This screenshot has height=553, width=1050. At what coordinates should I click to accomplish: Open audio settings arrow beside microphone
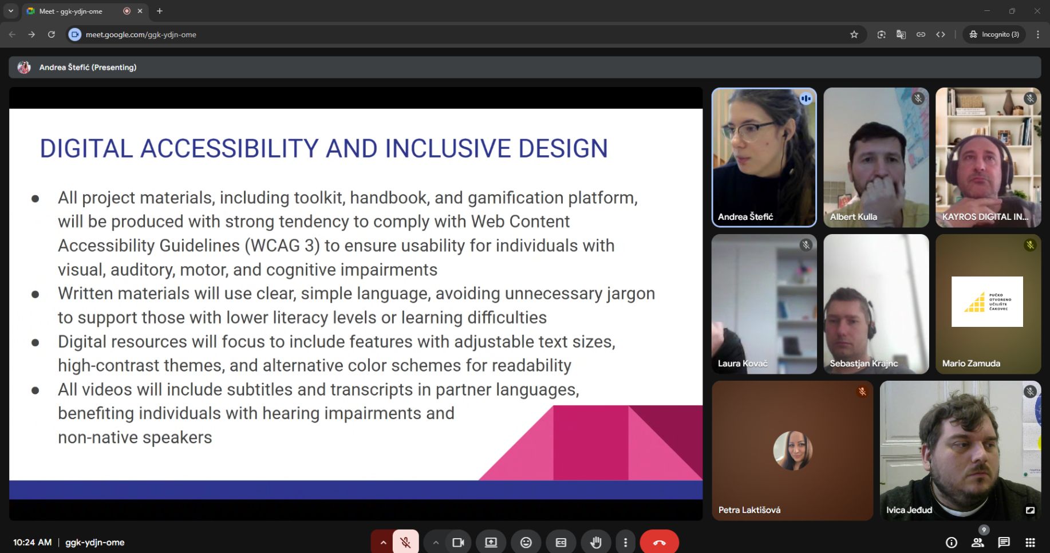tap(382, 542)
